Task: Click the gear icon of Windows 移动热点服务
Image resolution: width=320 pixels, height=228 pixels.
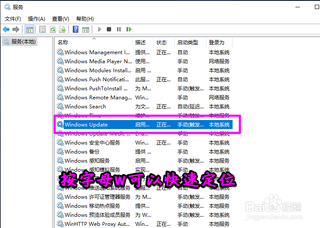Action: click(60, 206)
